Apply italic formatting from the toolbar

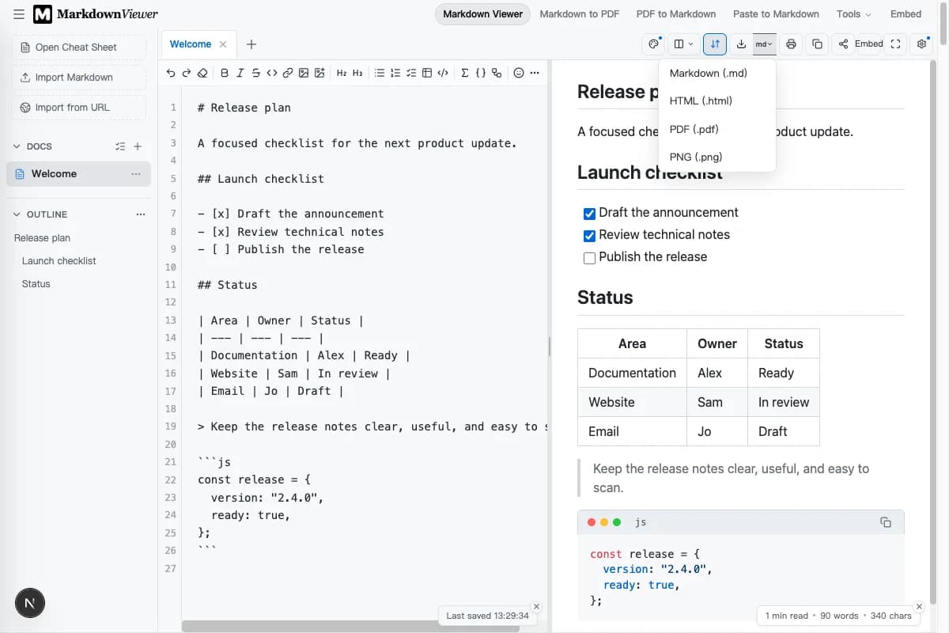(240, 73)
